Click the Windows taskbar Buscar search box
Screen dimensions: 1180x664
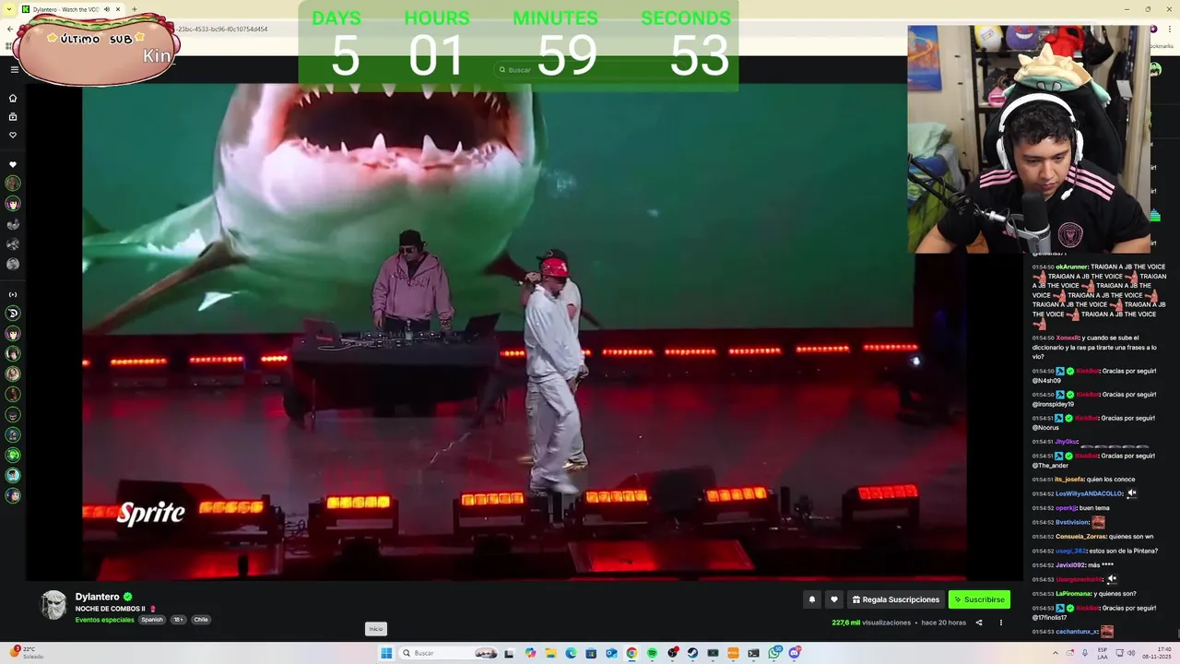pyautogui.click(x=449, y=653)
